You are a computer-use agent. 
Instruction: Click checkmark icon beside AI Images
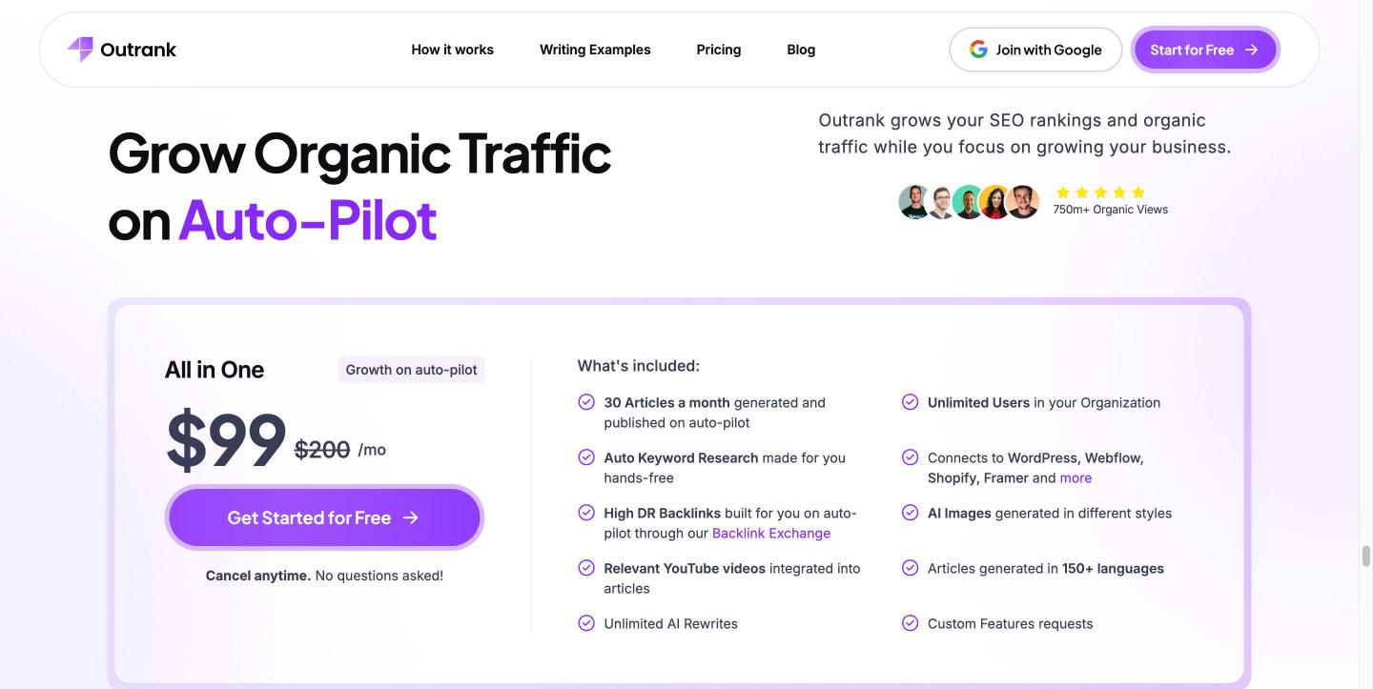click(x=911, y=513)
